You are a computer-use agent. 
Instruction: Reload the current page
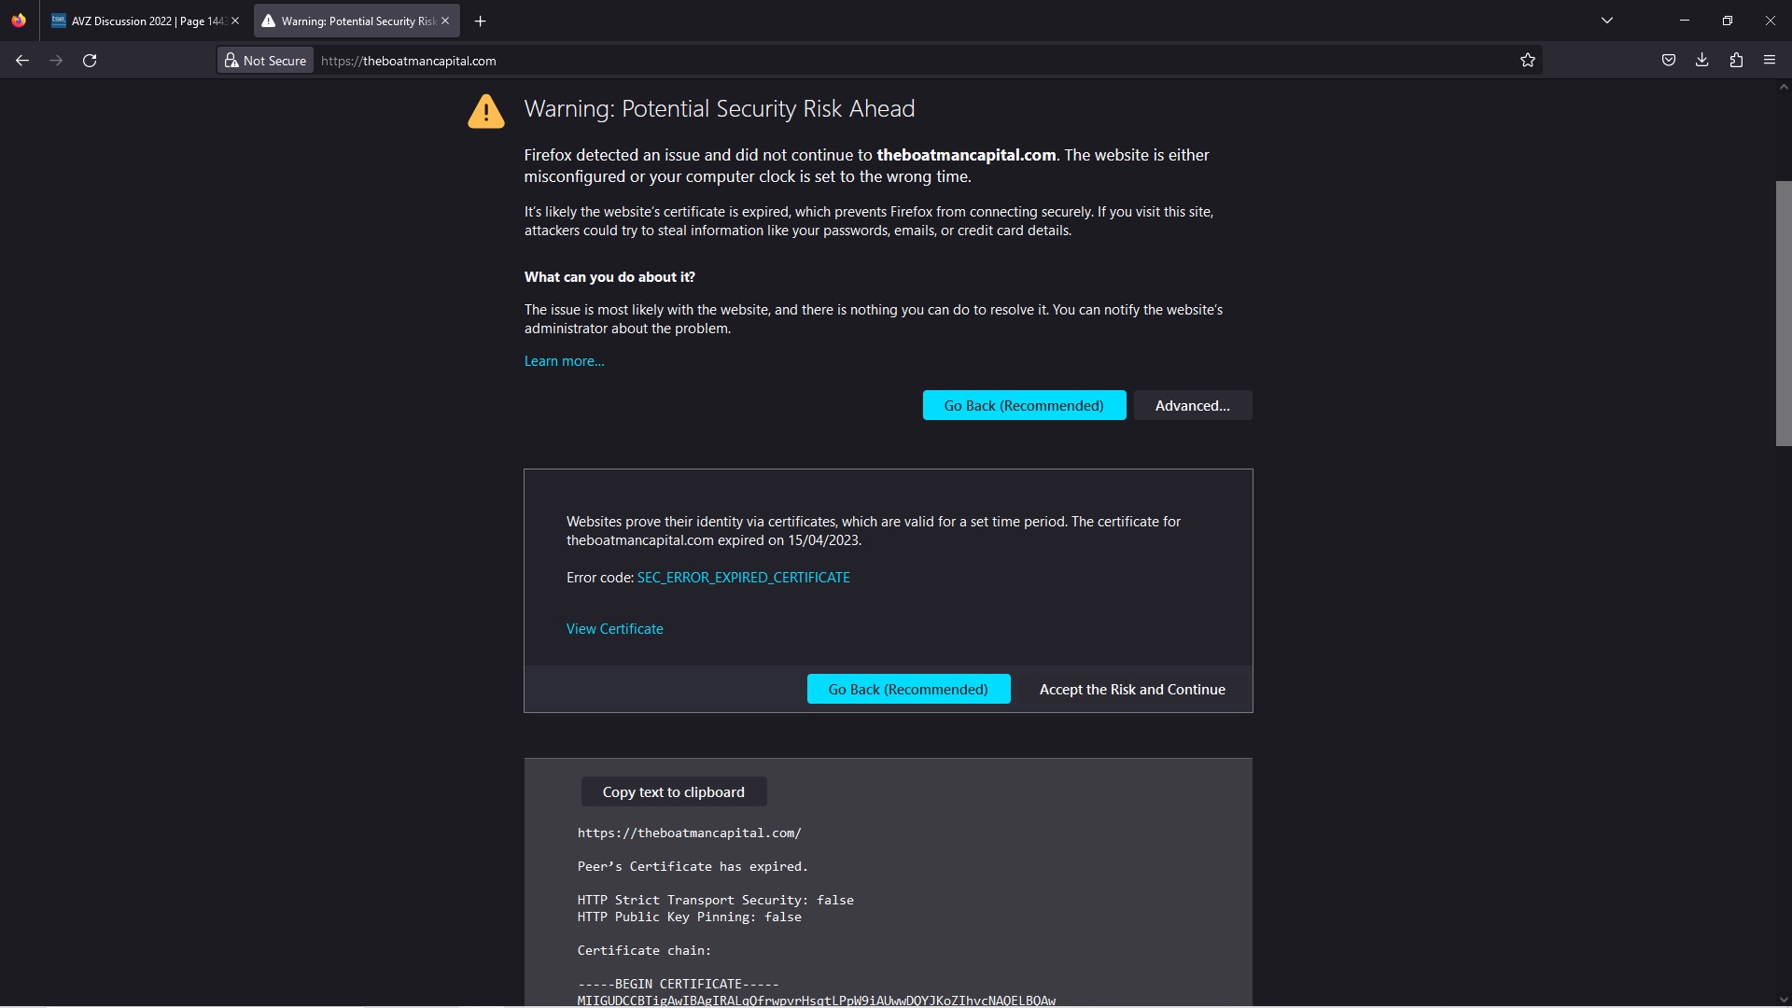coord(90,61)
